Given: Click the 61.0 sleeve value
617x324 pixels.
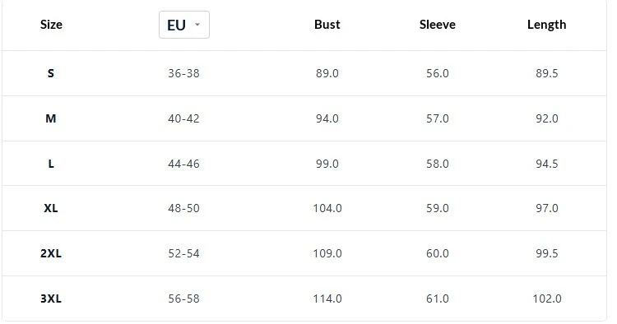Looking at the screenshot, I should (438, 299).
